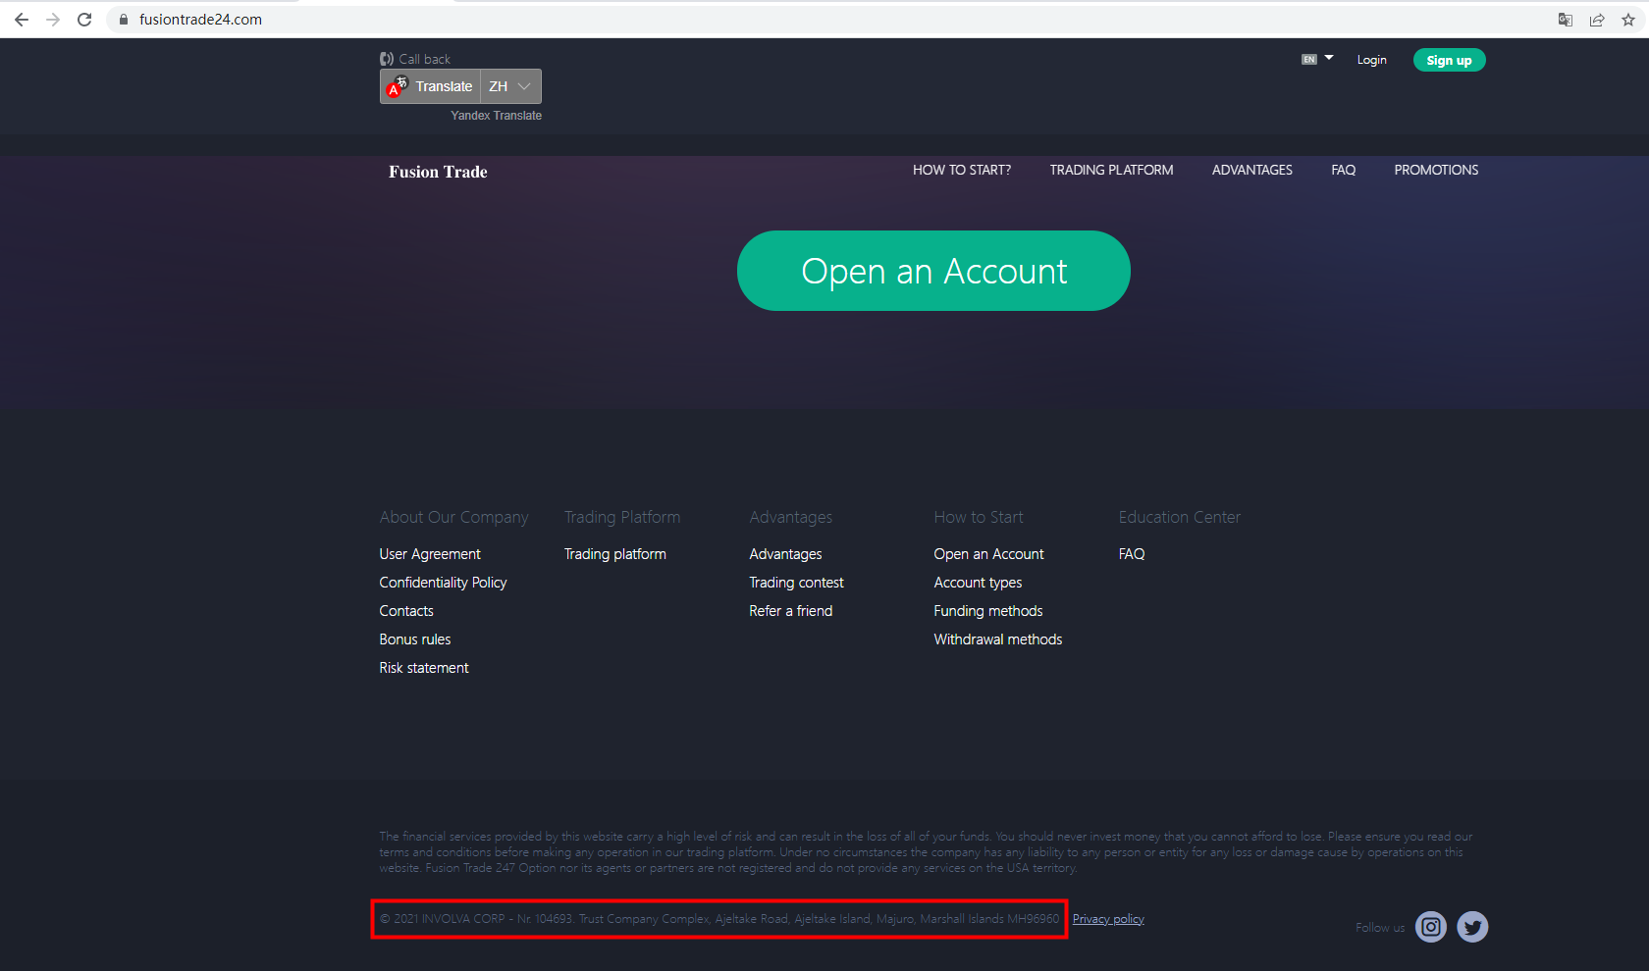
Task: Bookmark the page with the star icon
Action: point(1628,20)
